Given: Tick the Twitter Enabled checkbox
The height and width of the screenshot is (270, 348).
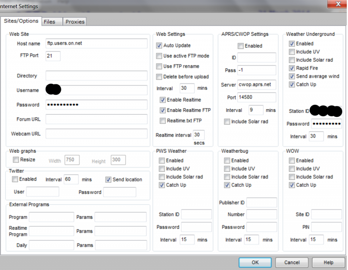Looking at the screenshot, I should [x=15, y=179].
